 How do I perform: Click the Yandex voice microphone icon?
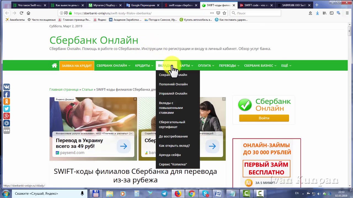[x=82, y=194]
